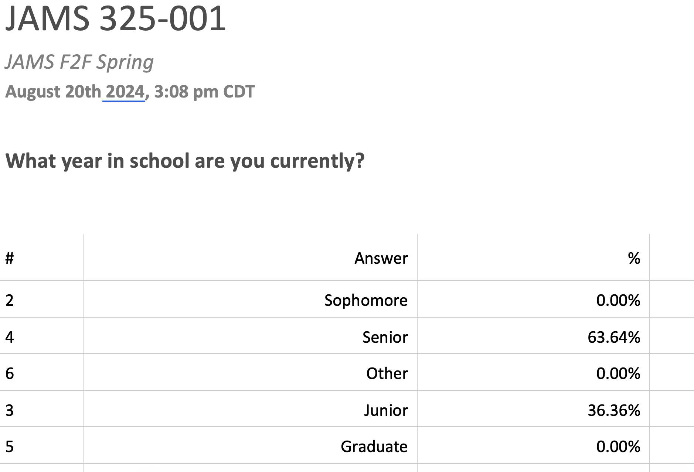Click the Sophomore row's 0.00% value
694x472 pixels.
(618, 300)
